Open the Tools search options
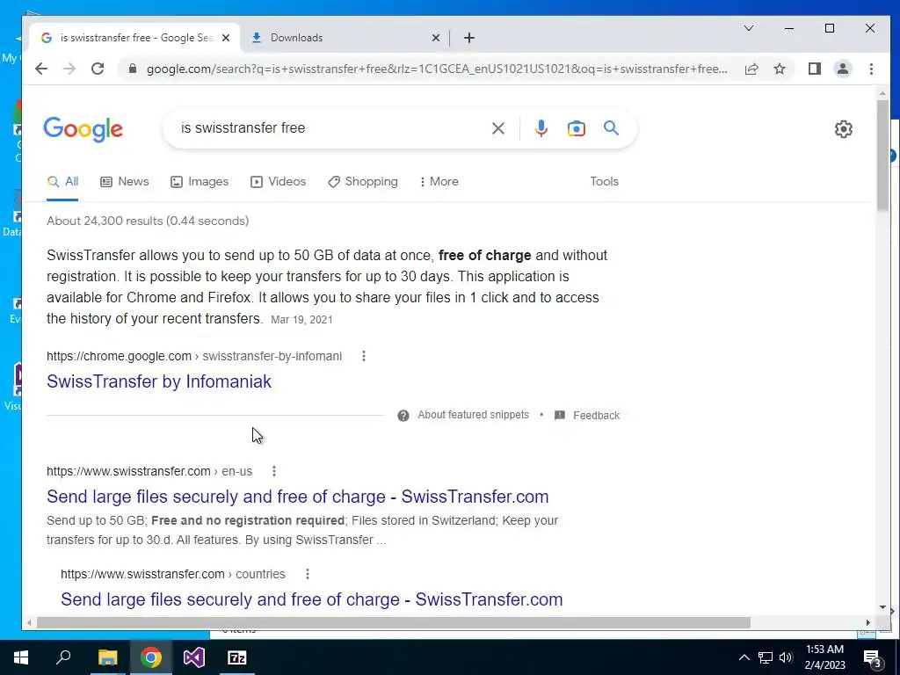900x675 pixels. [x=605, y=181]
